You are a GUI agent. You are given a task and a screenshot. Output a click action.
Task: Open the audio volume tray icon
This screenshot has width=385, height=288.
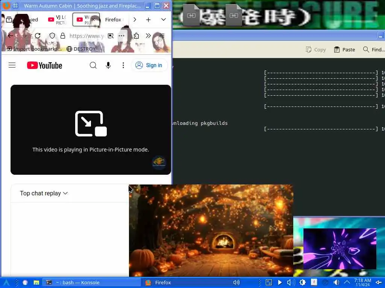pyautogui.click(x=291, y=283)
